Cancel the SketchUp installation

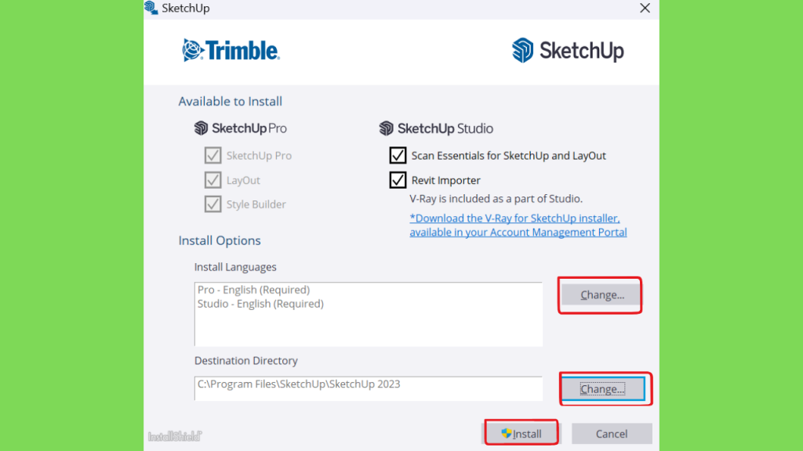[x=612, y=434]
